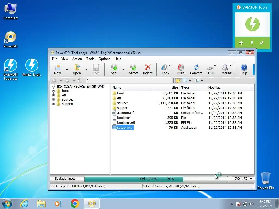Click the Copy toolbar icon
The image size is (279, 209).
tap(165, 69)
